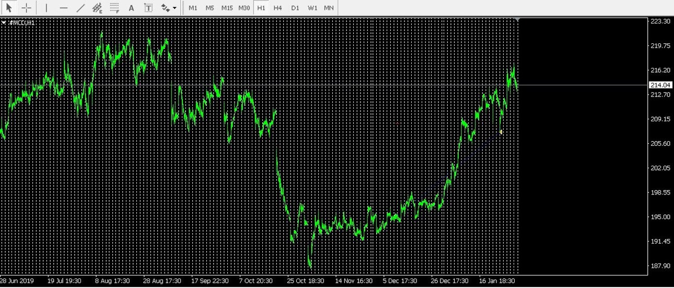Click time axis label 7 Oct 20:30
674x288 pixels.
coord(256,281)
